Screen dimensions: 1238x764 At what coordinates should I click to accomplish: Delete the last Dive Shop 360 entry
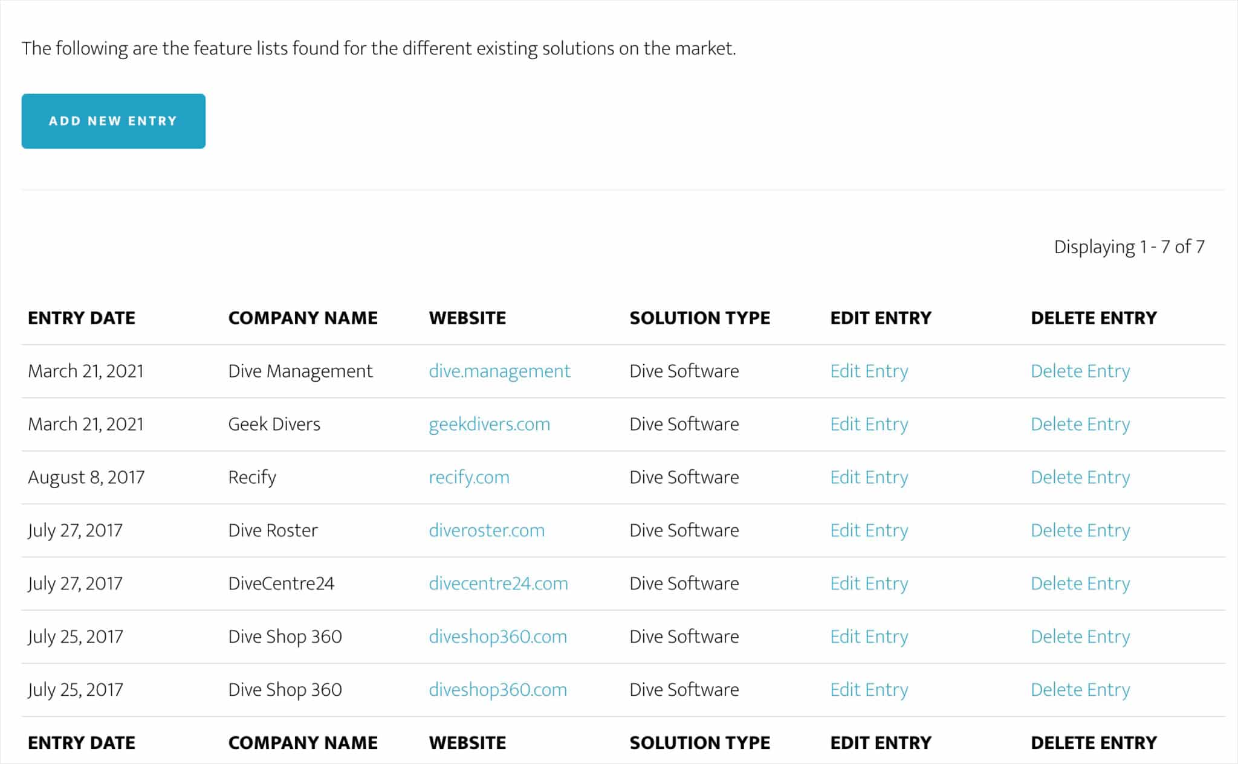(x=1081, y=689)
